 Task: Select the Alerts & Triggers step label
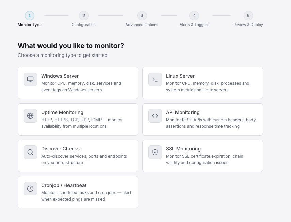tap(194, 25)
